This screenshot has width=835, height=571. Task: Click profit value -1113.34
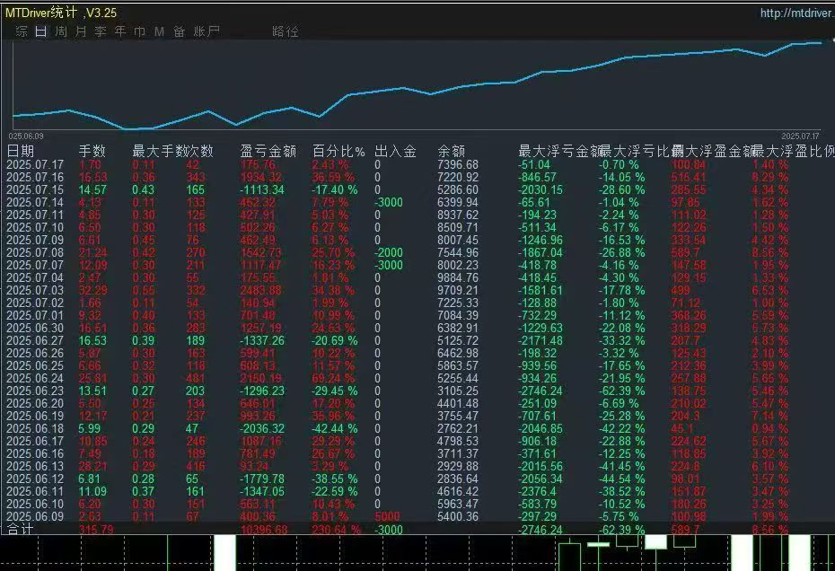click(262, 189)
